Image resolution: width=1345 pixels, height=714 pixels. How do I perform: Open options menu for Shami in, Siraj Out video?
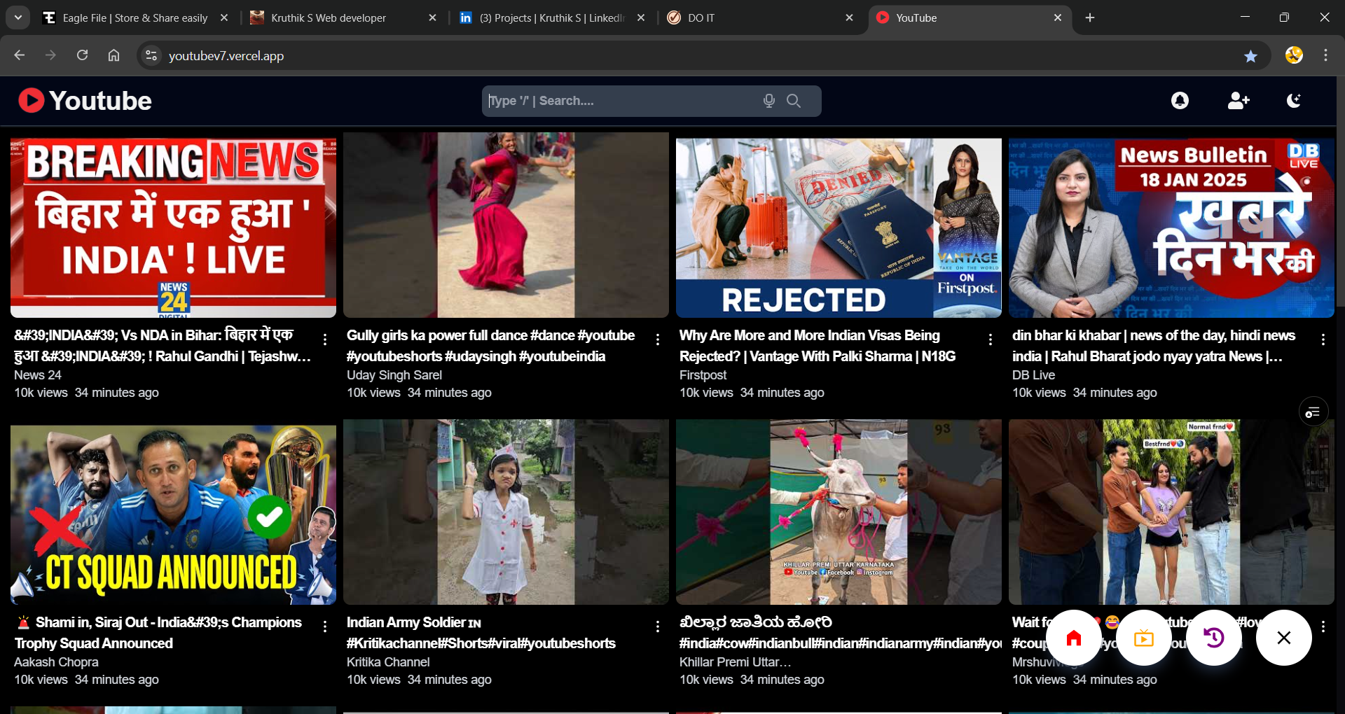click(325, 626)
